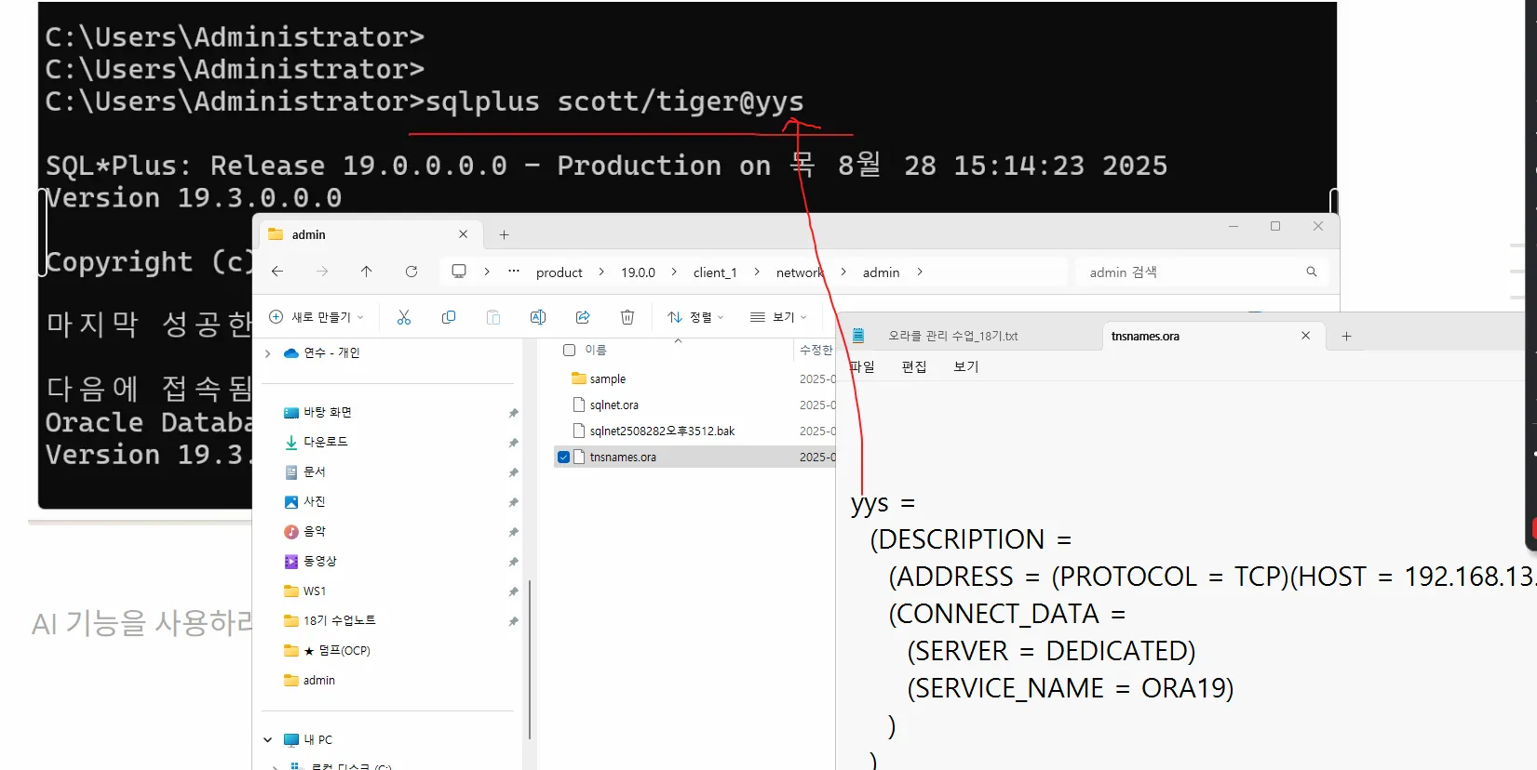Add a new File Explorer tab
The image size is (1537, 770).
tap(505, 234)
